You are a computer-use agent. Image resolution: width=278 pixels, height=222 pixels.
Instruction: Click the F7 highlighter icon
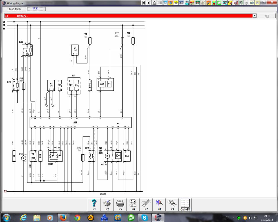point(146,205)
